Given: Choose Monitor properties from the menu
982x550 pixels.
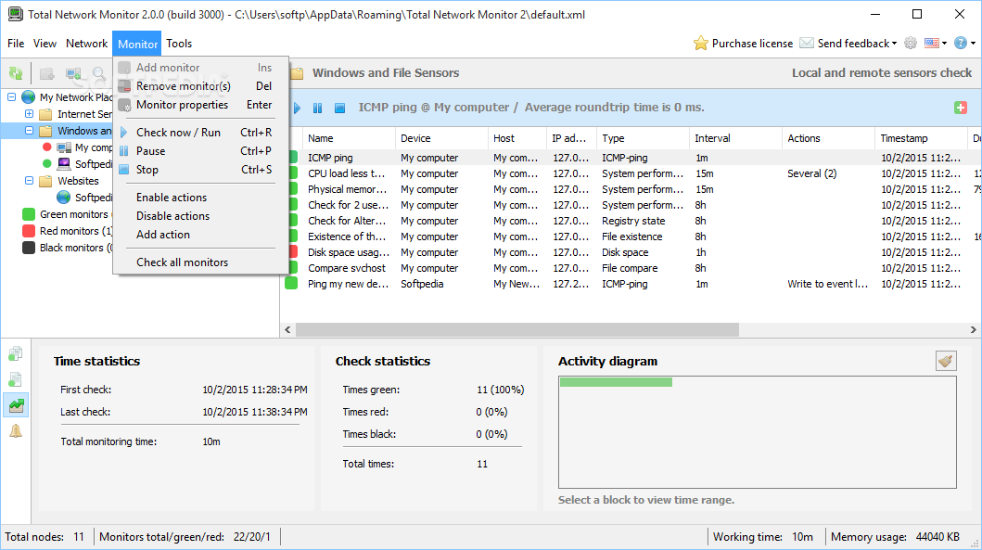Looking at the screenshot, I should (200, 105).
